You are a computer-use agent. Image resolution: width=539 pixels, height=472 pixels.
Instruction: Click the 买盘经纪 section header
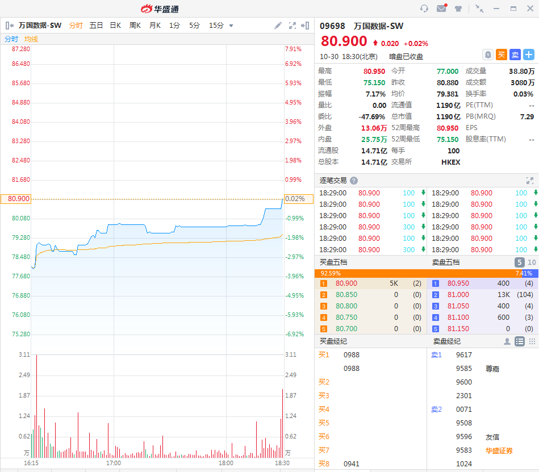pyautogui.click(x=333, y=341)
